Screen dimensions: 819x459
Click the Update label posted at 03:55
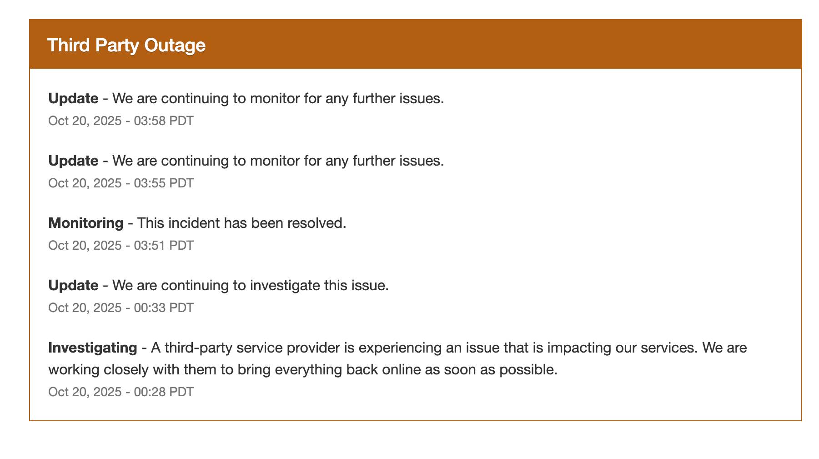click(73, 161)
